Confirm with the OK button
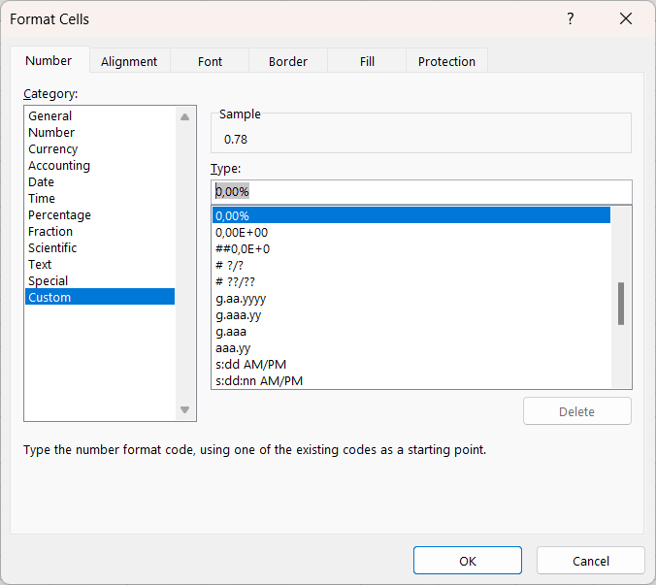The height and width of the screenshot is (585, 656). pos(467,561)
